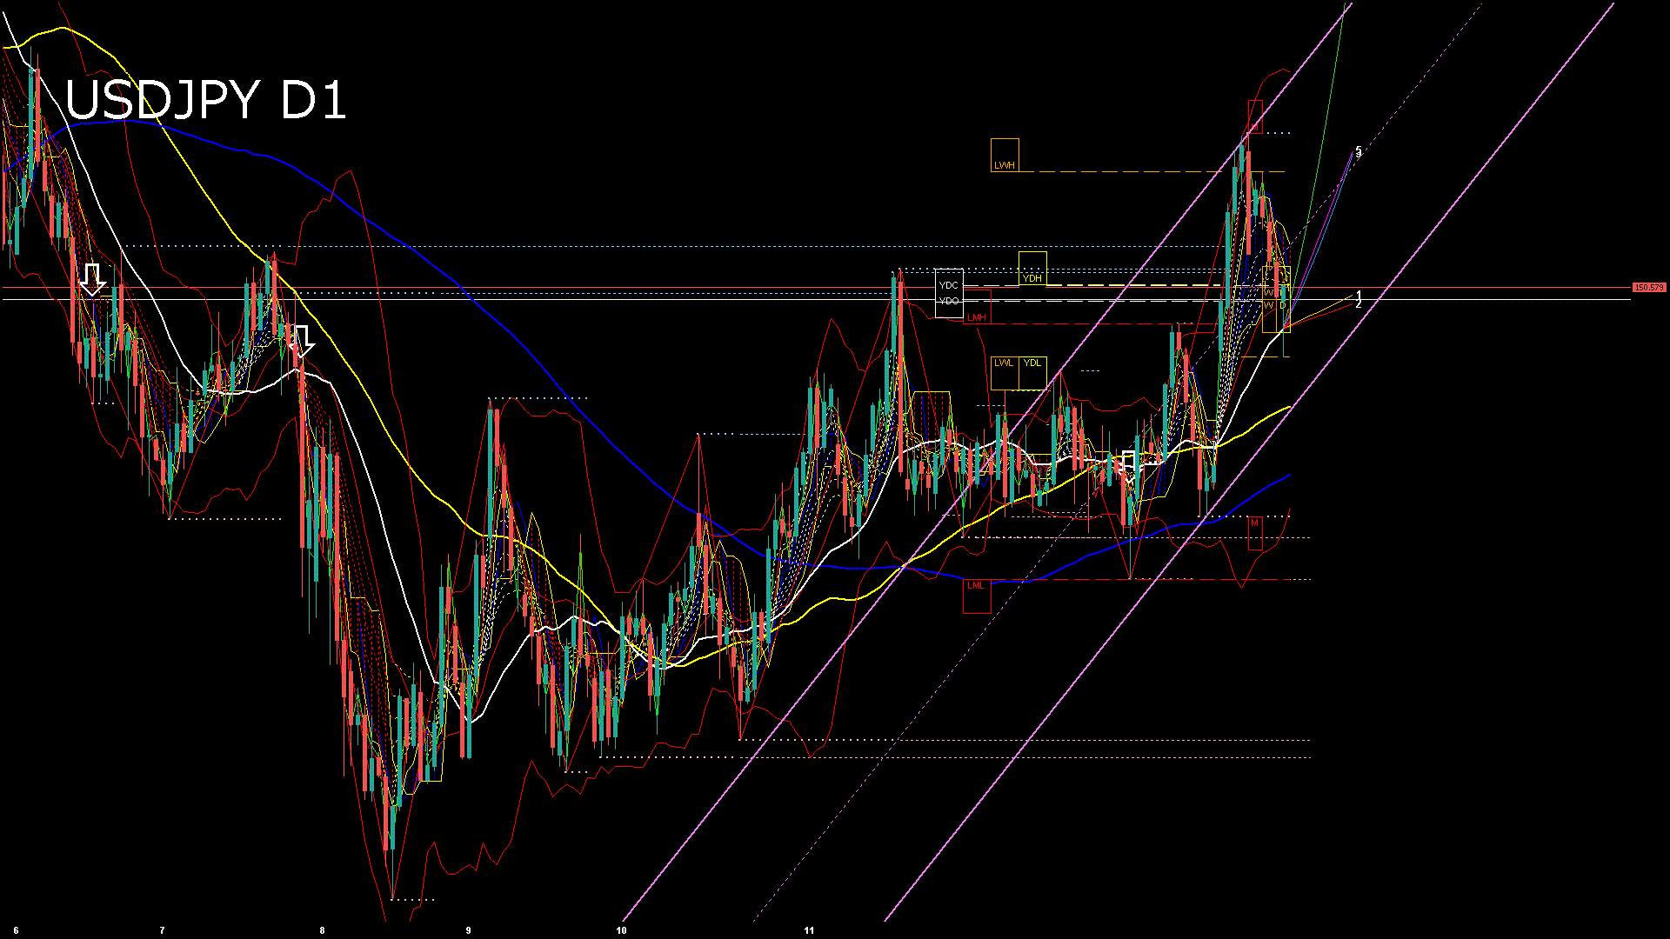Click month 6 on the time axis

pos(16,930)
